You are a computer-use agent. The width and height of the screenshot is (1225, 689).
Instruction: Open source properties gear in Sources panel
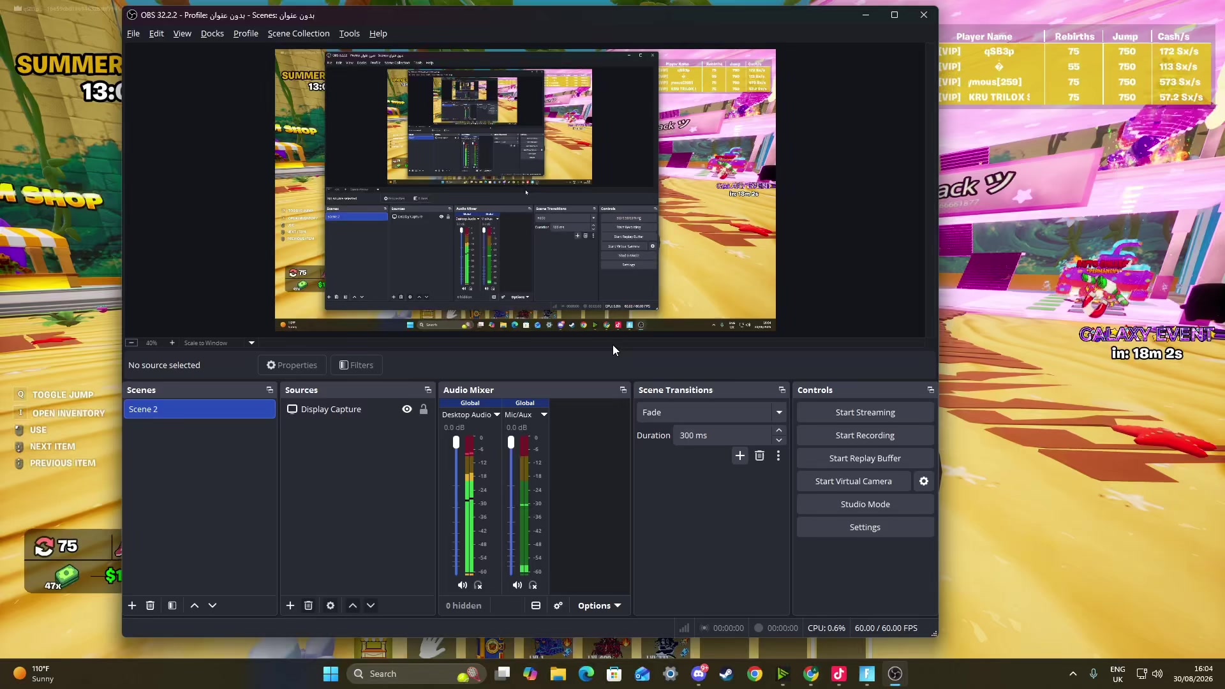tap(330, 605)
